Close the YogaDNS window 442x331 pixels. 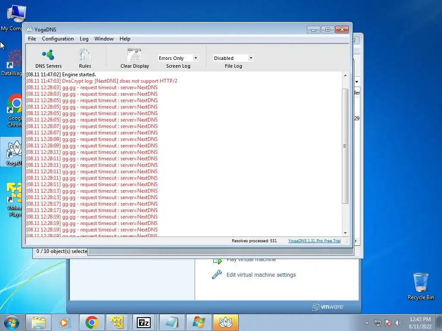tap(342, 30)
